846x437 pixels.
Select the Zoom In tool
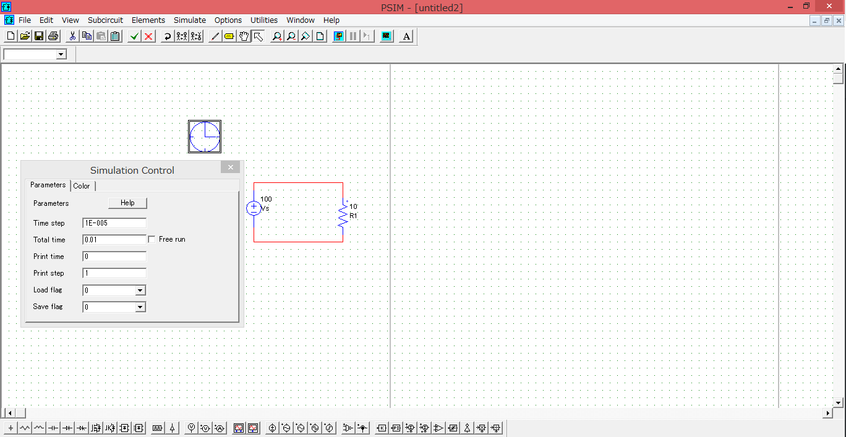click(276, 36)
